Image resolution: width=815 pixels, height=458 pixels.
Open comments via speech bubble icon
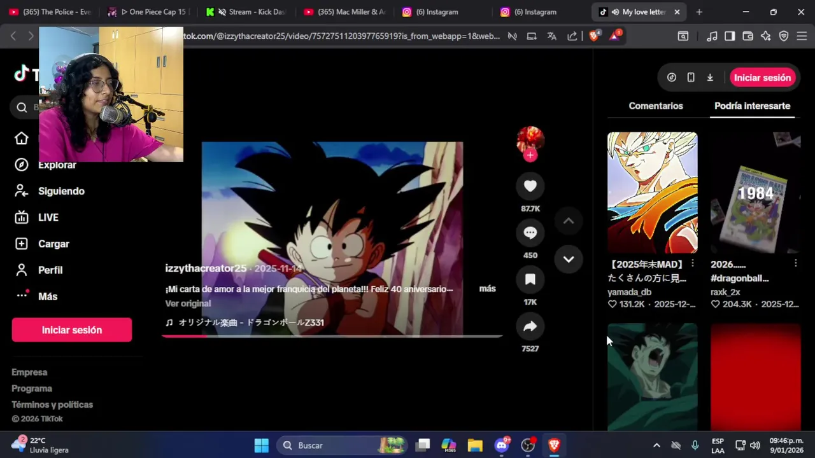pos(530,233)
